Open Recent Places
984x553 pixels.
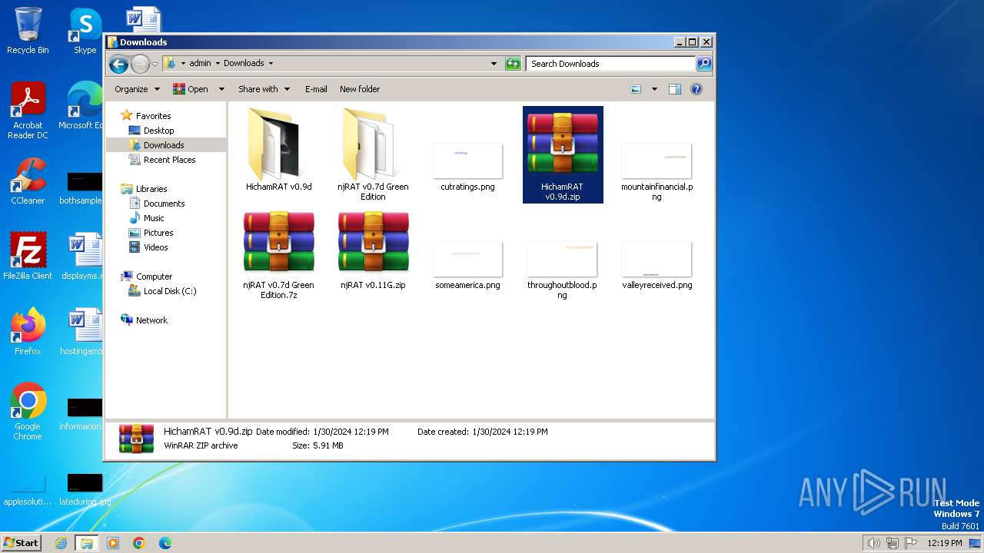[169, 160]
